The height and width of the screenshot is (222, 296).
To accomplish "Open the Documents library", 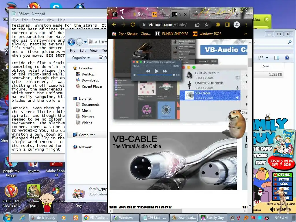I will (x=90, y=105).
